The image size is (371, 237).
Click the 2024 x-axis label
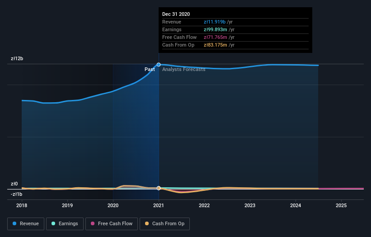pos(296,205)
